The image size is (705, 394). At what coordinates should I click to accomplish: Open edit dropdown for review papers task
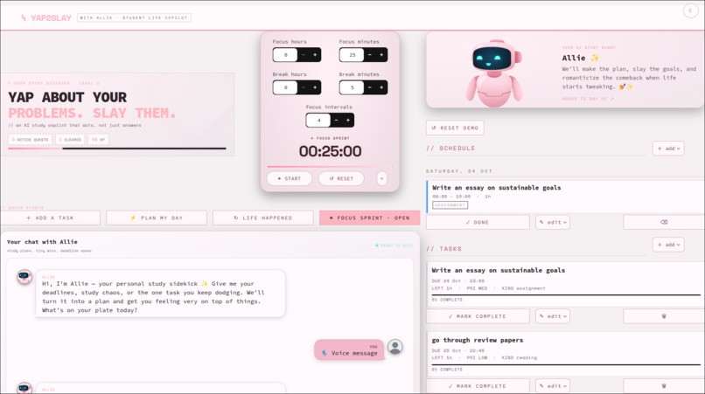pos(553,386)
